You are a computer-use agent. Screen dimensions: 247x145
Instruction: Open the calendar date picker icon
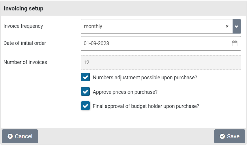click(x=235, y=43)
